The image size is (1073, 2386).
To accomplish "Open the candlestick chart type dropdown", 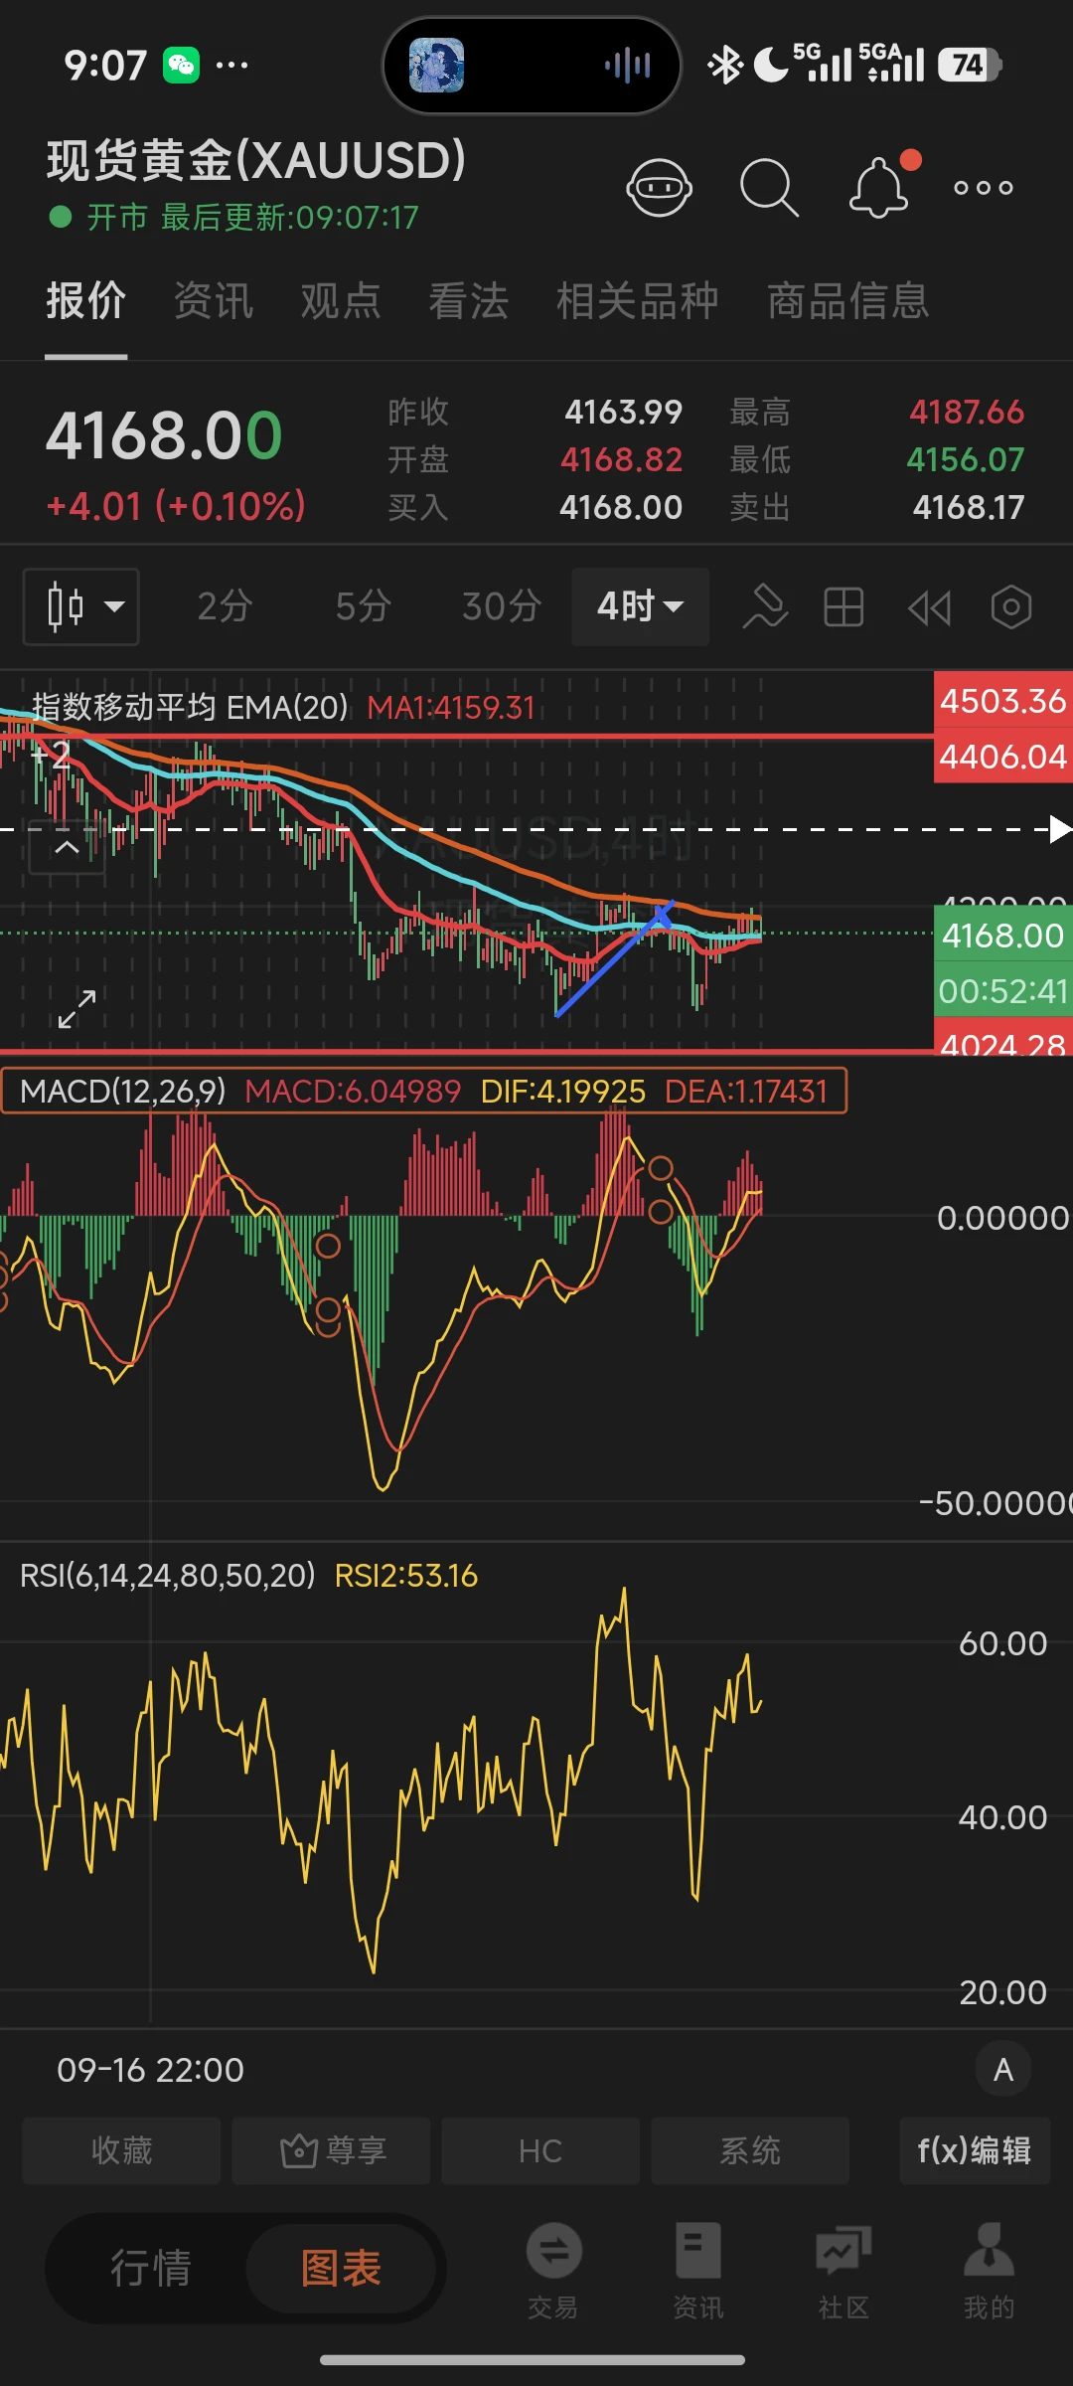I will [x=81, y=606].
